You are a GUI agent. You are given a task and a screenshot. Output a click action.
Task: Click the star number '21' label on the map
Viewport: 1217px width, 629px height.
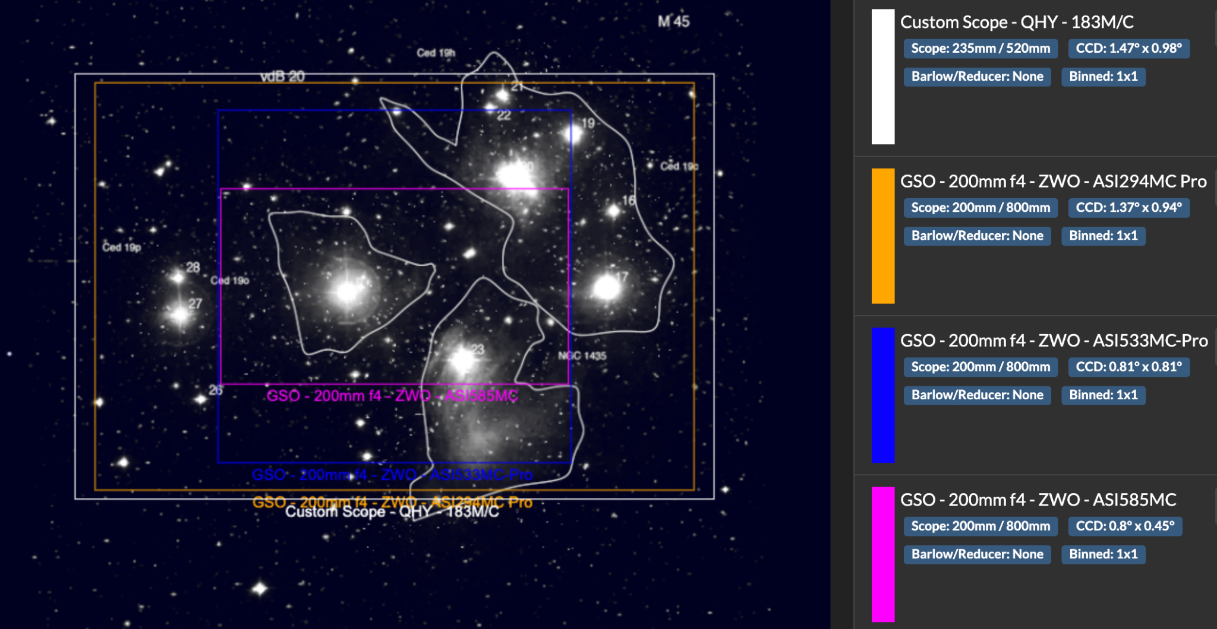click(x=517, y=86)
